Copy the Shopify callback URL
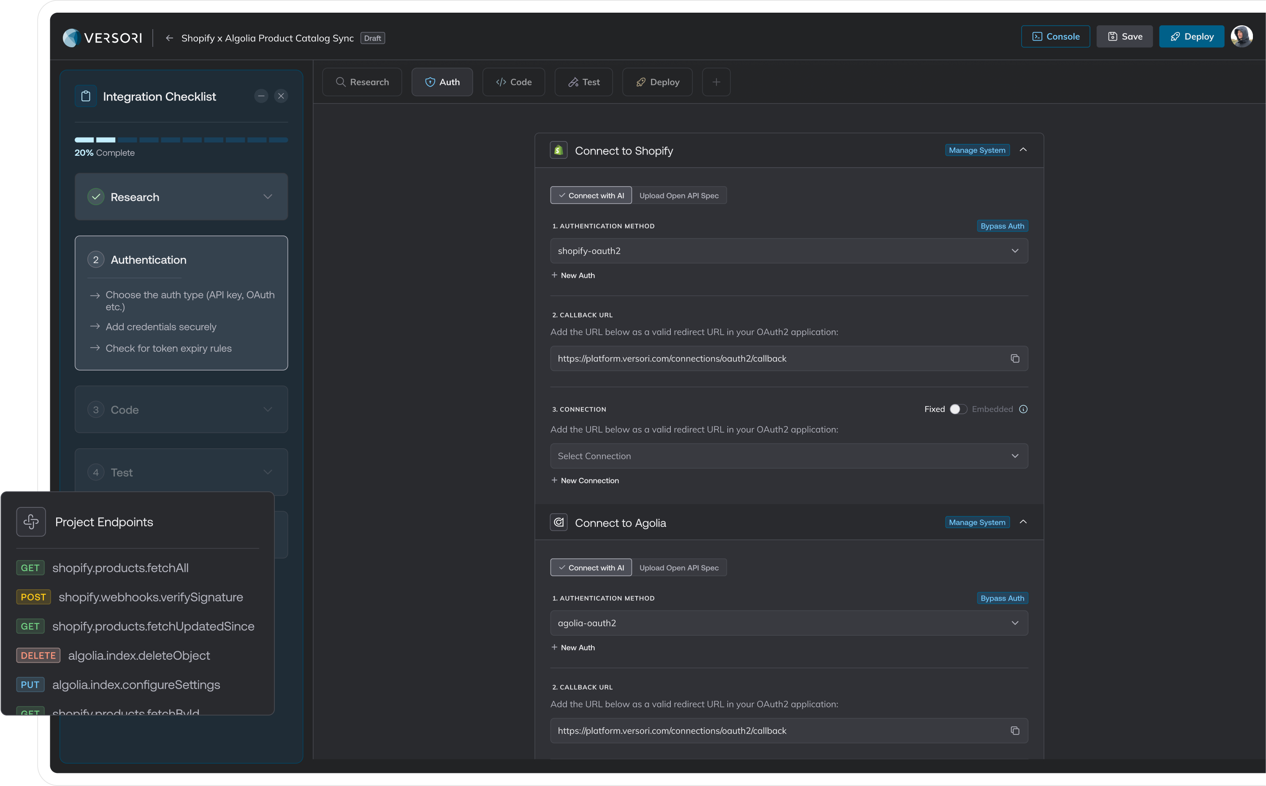 tap(1015, 359)
